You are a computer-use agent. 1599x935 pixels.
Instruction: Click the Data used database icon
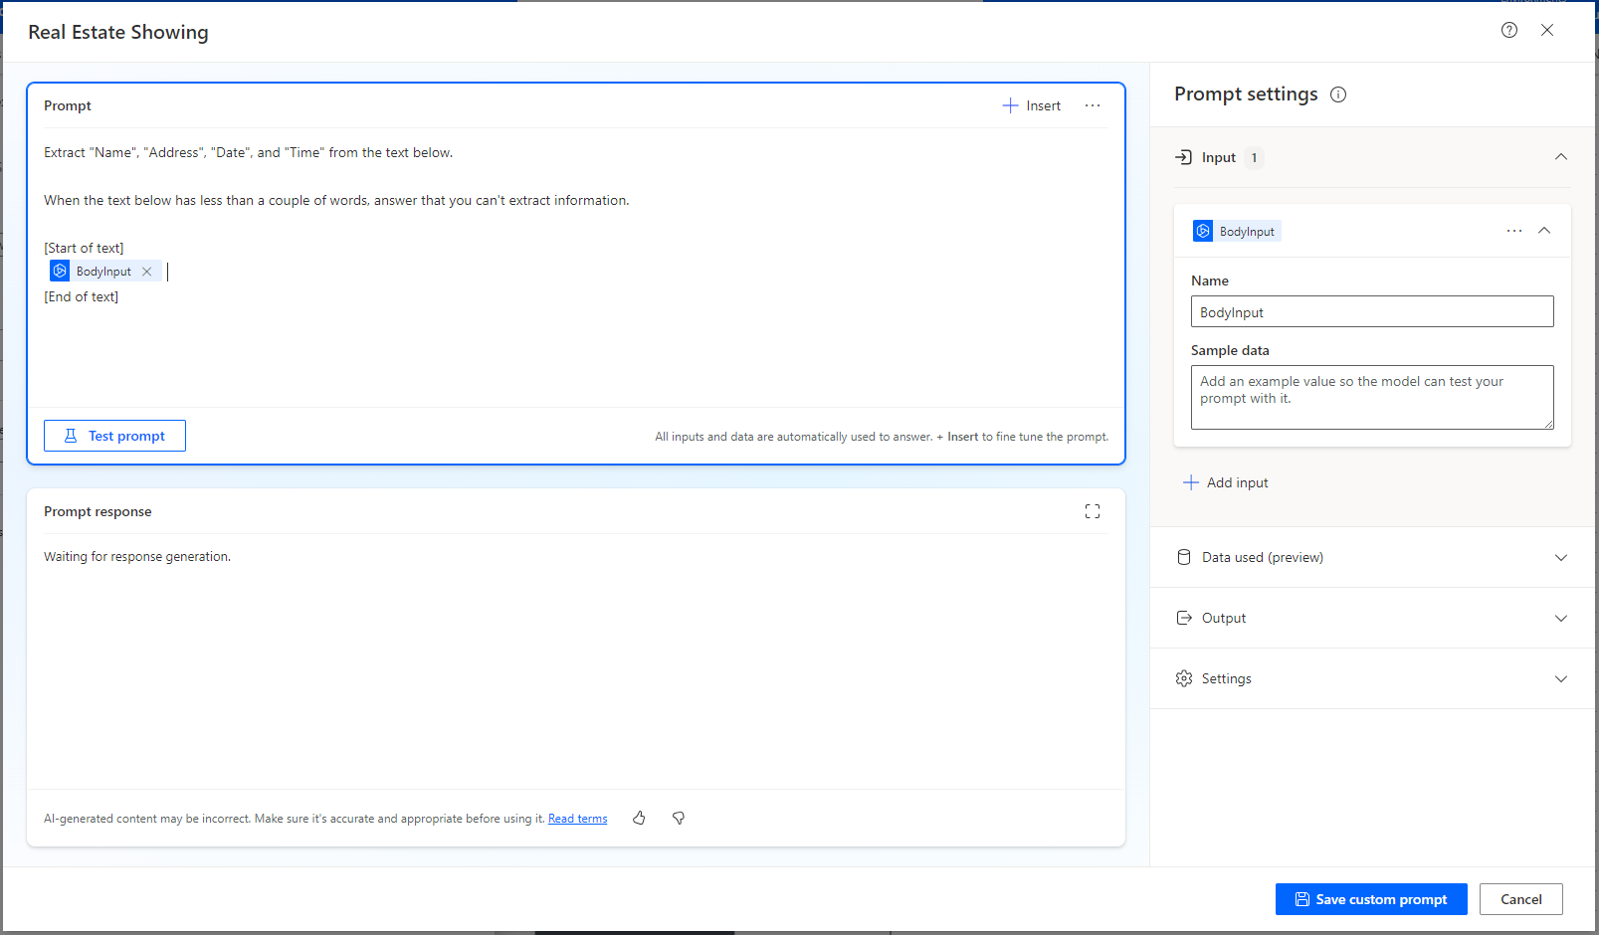pos(1183,557)
